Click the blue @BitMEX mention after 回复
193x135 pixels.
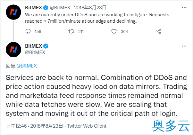click(27, 66)
